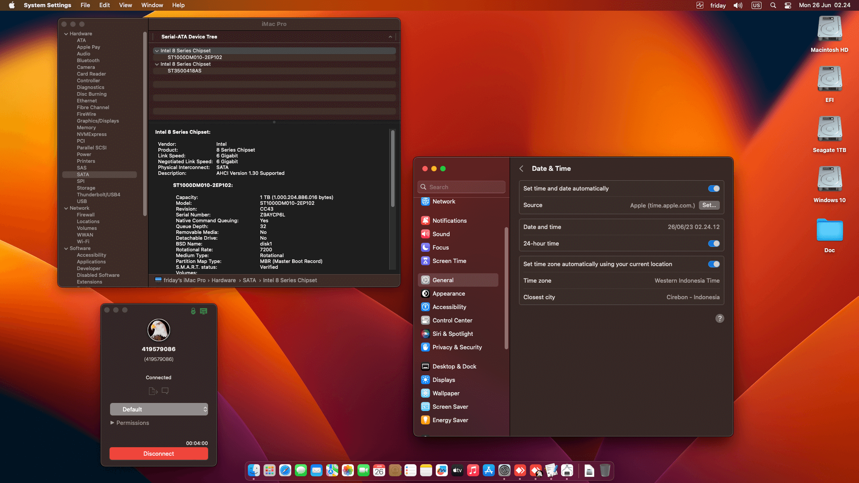Open the Default permission profile dropdown

click(x=159, y=409)
